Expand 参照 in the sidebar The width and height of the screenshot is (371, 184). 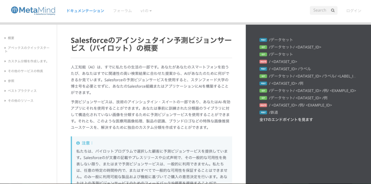point(11,81)
